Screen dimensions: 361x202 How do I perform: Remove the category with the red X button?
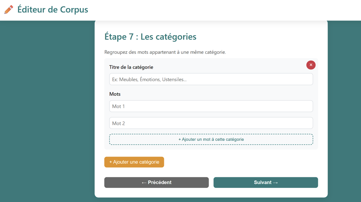311,65
